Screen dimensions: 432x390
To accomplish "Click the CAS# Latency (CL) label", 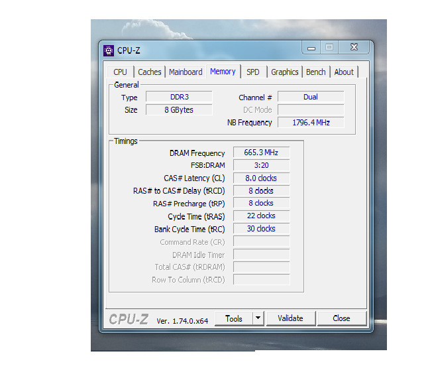I will [194, 178].
